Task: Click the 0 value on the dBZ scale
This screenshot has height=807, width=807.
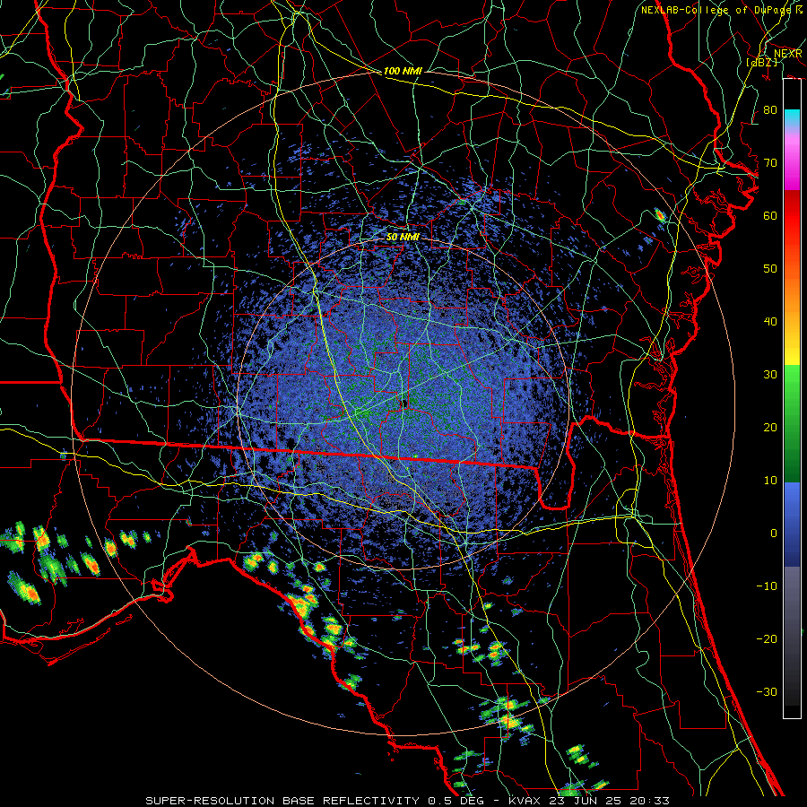Action: (x=774, y=534)
